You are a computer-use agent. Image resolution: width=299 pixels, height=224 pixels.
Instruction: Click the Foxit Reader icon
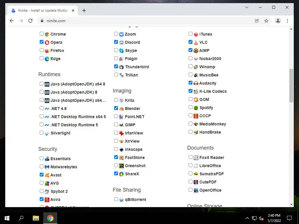[196, 158]
